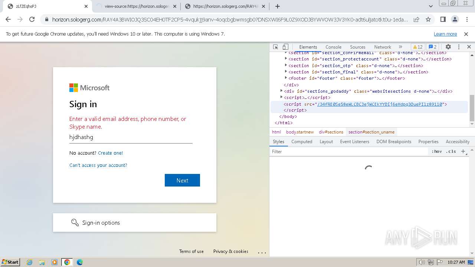
Task: Expand the collapsed script node
Action: pos(281,97)
